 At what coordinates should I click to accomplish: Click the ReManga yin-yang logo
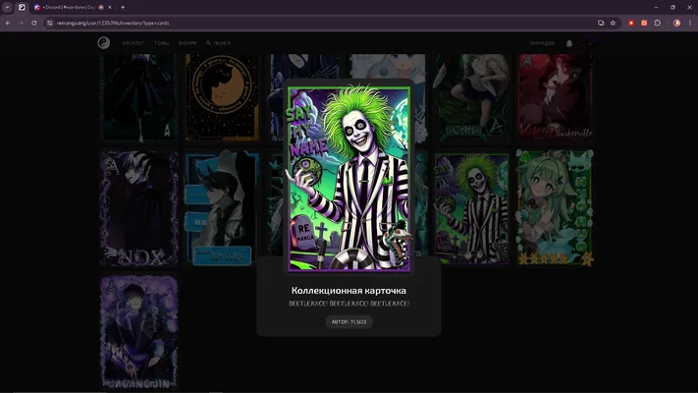pos(104,43)
